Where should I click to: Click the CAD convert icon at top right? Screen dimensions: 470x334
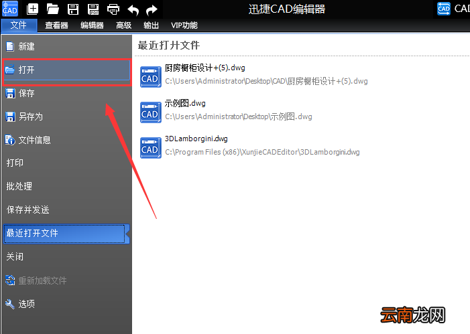point(444,9)
